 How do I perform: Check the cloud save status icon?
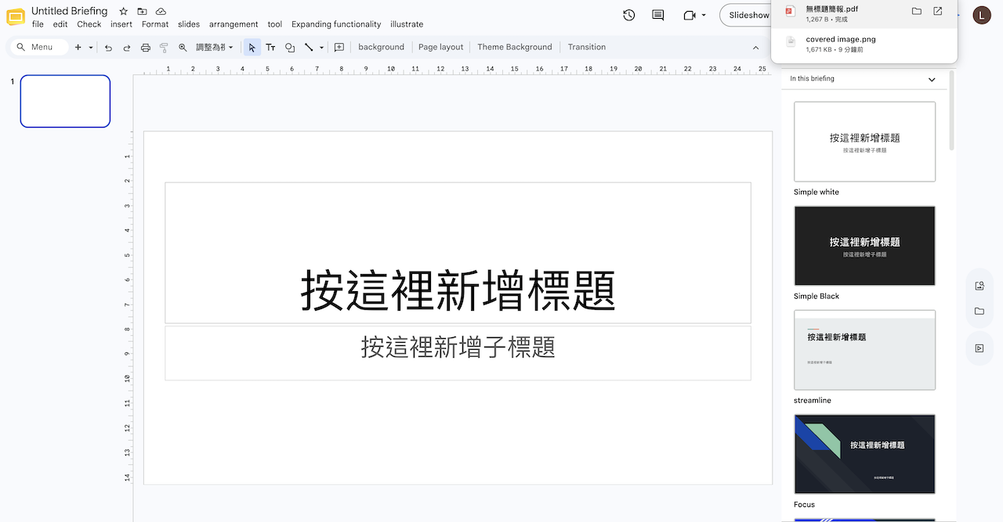click(x=161, y=12)
